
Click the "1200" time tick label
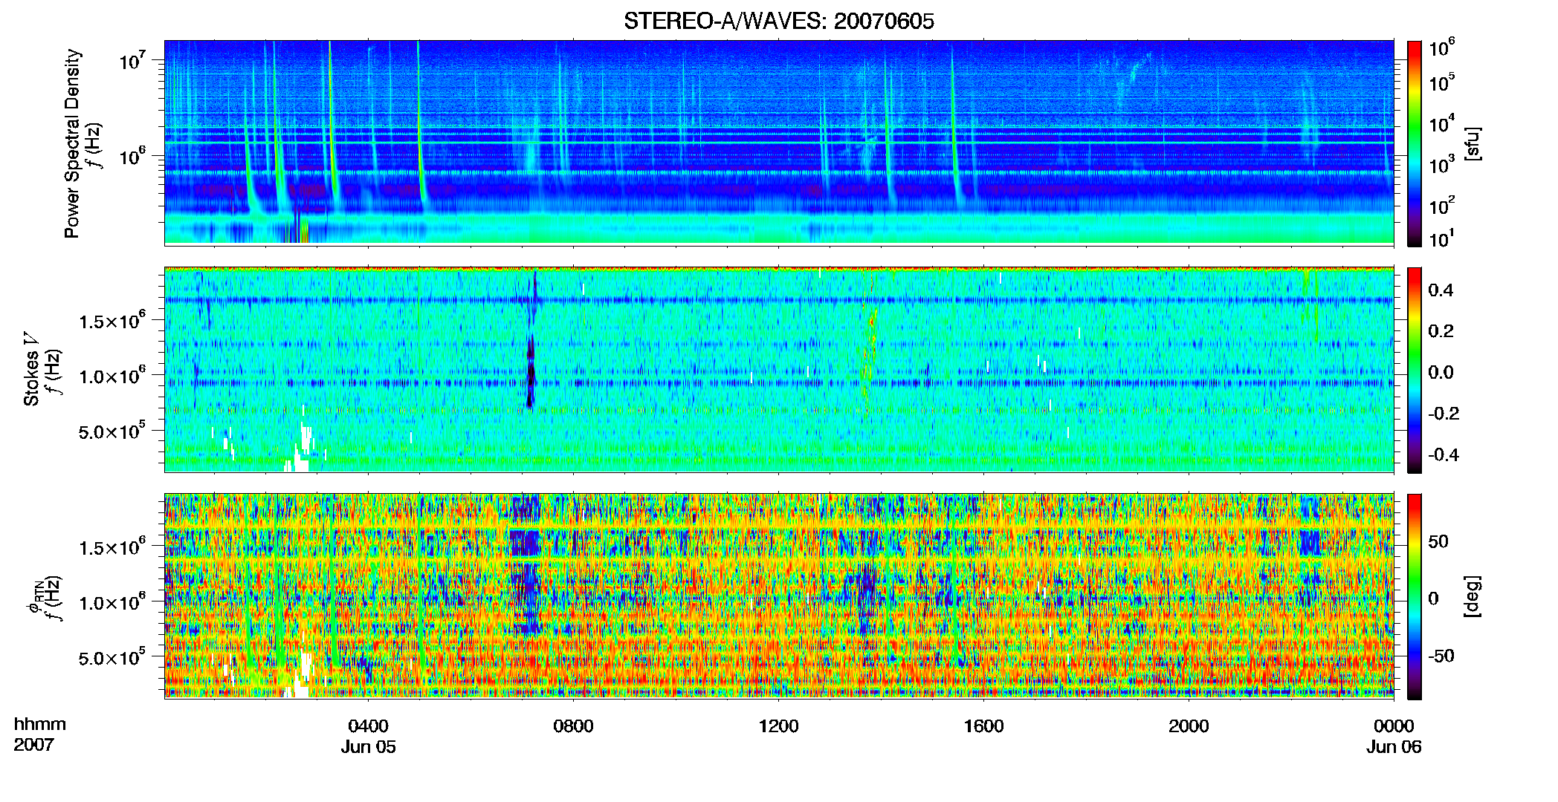(x=779, y=726)
